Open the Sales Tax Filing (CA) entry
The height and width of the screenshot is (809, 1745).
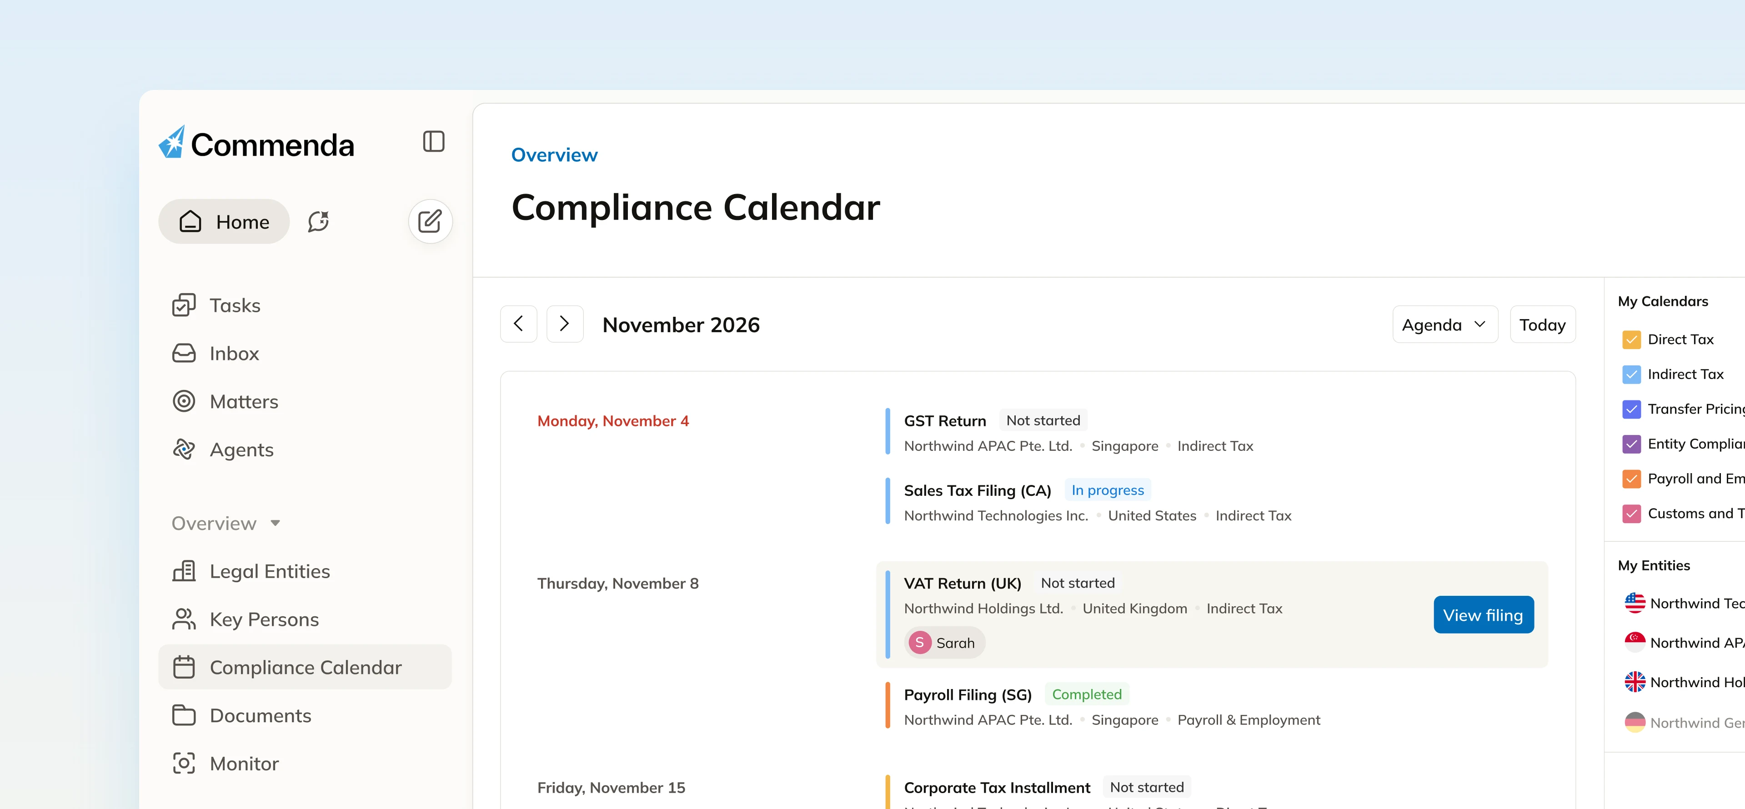pyautogui.click(x=978, y=490)
